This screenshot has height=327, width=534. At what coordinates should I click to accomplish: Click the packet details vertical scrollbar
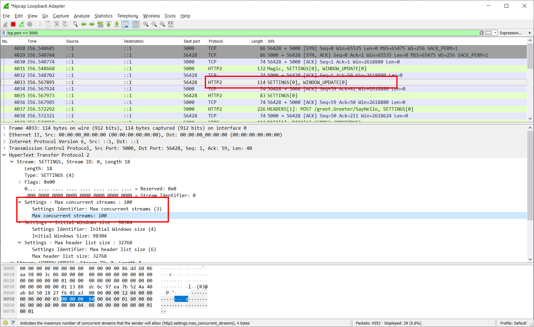click(530, 193)
